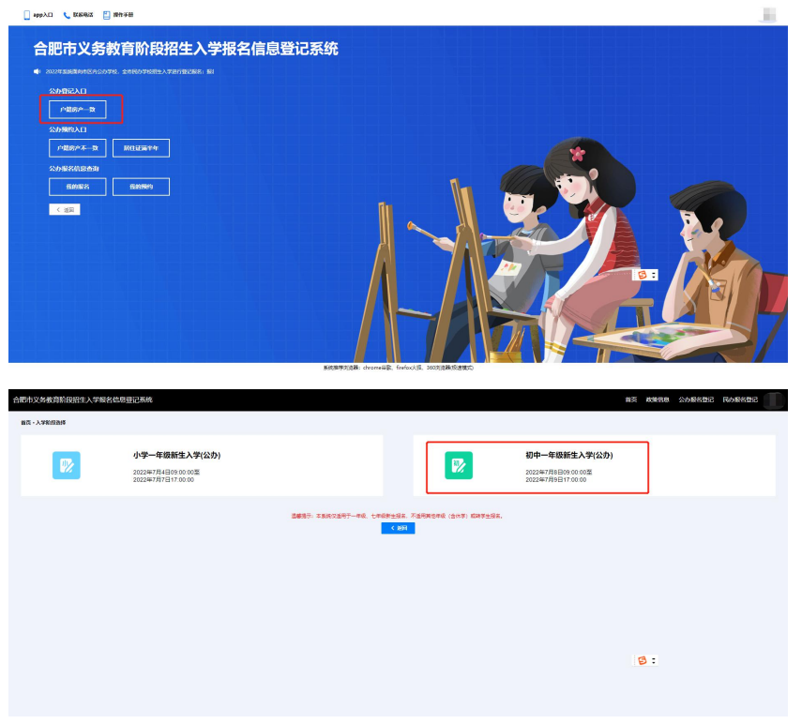Click the large 合肥市义务教育 banner title
The height and width of the screenshot is (724, 802).
coord(186,49)
